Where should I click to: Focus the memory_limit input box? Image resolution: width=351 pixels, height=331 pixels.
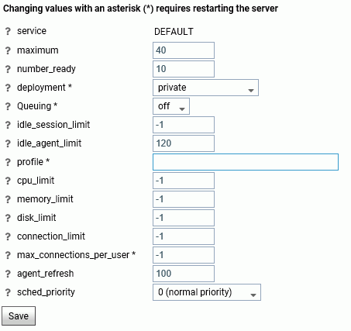[184, 199]
